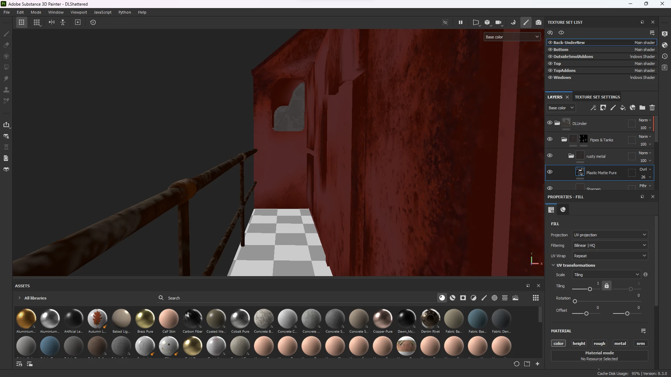Toggle visibility of Windows texture set
This screenshot has width=671, height=377.
tap(550, 77)
